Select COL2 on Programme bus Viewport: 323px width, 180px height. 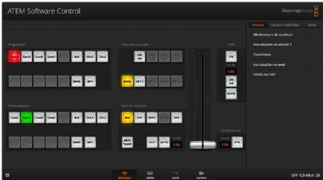(103, 56)
